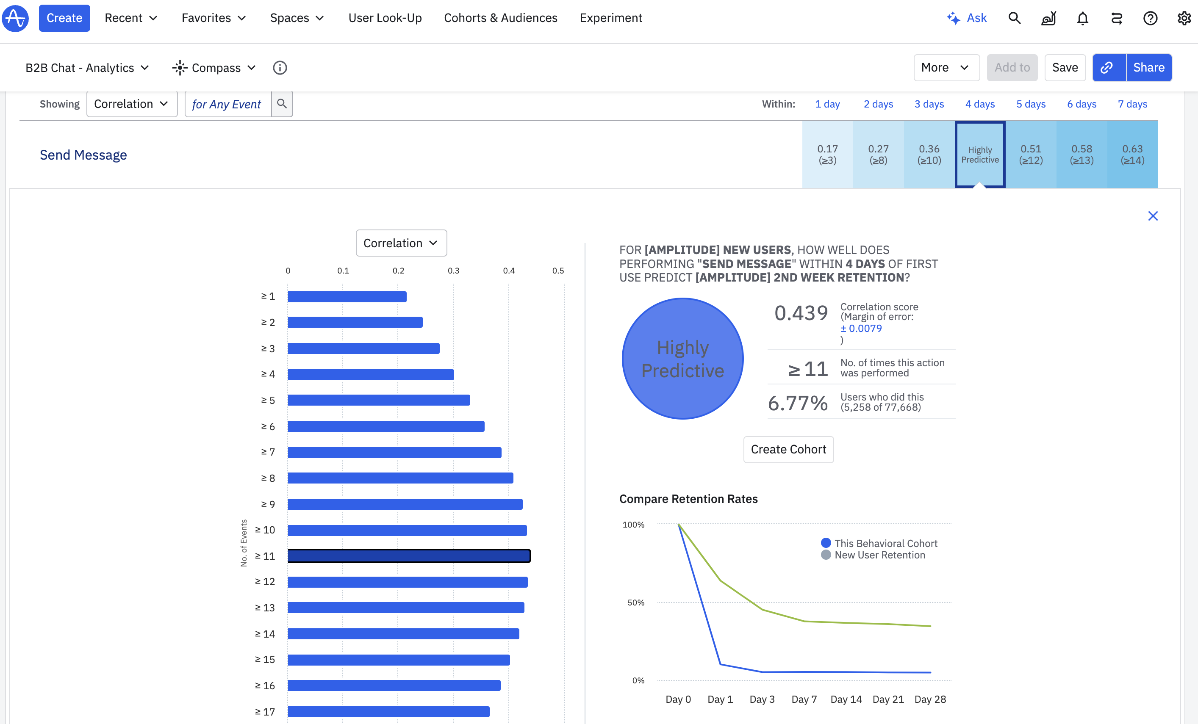Viewport: 1198px width, 724px height.
Task: Select the ≥ 11 correlation bar
Action: pyautogui.click(x=408, y=555)
